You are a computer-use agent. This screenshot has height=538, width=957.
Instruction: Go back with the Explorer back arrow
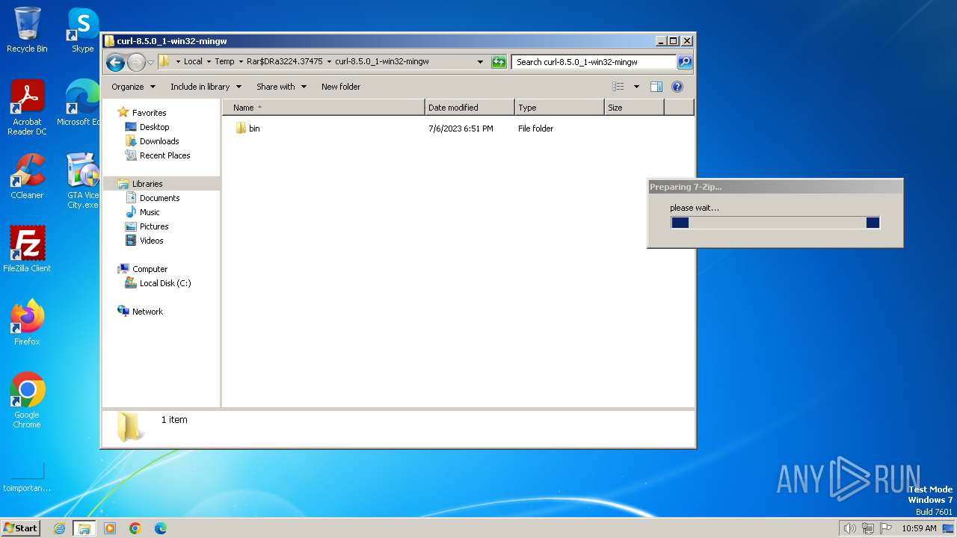point(115,62)
